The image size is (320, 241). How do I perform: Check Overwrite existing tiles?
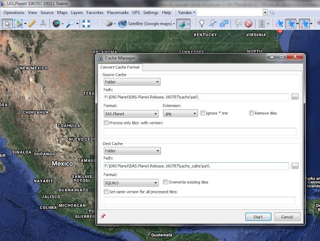(x=165, y=182)
